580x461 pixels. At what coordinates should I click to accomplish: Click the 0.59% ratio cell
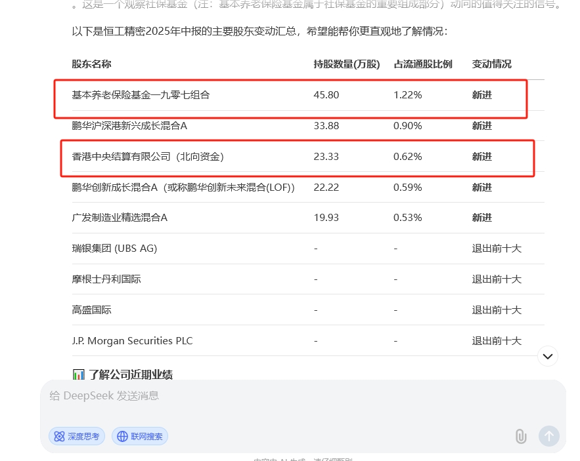click(408, 188)
